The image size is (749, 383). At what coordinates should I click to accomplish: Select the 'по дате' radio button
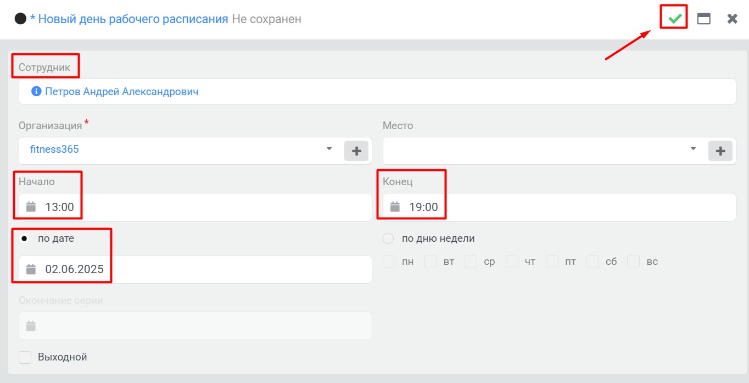click(x=25, y=238)
